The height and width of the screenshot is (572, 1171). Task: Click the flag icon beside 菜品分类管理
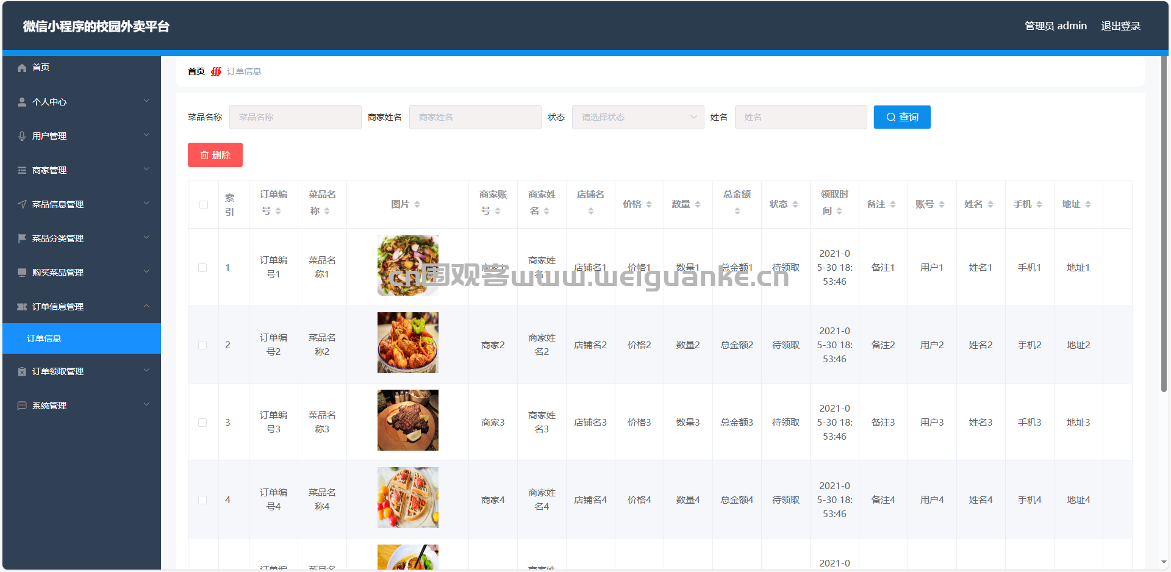click(22, 238)
